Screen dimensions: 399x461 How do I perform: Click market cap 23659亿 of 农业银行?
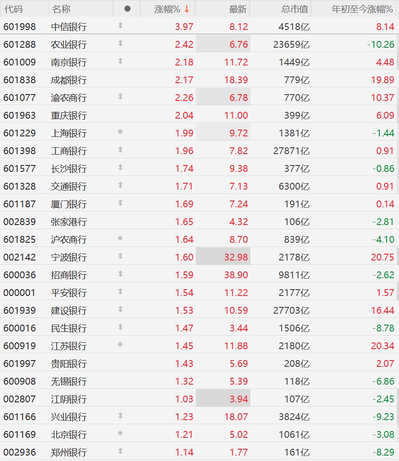(x=291, y=45)
